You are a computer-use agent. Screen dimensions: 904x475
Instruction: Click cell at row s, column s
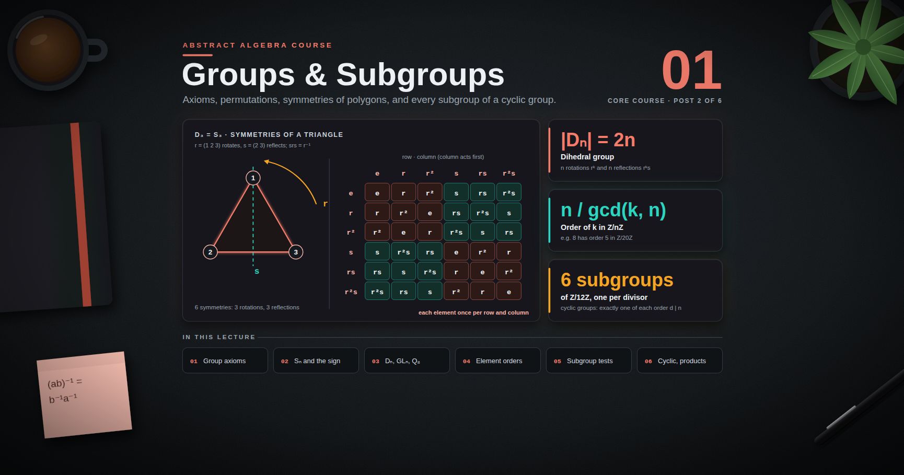pyautogui.click(x=456, y=251)
